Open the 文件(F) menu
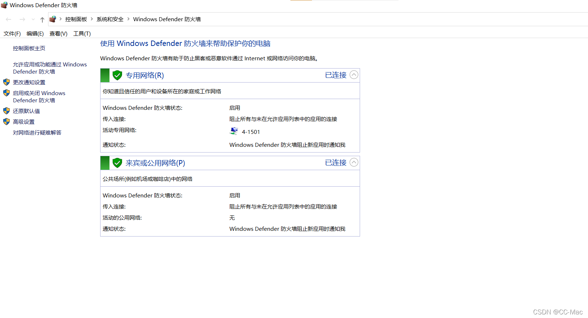588x318 pixels. coord(12,33)
